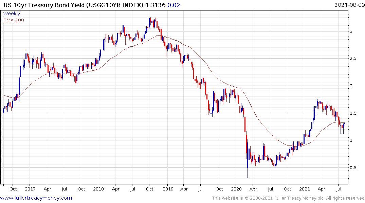The image size is (365, 203).
Task: Click the y-axis label 1.5
Action: pyautogui.click(x=353, y=113)
